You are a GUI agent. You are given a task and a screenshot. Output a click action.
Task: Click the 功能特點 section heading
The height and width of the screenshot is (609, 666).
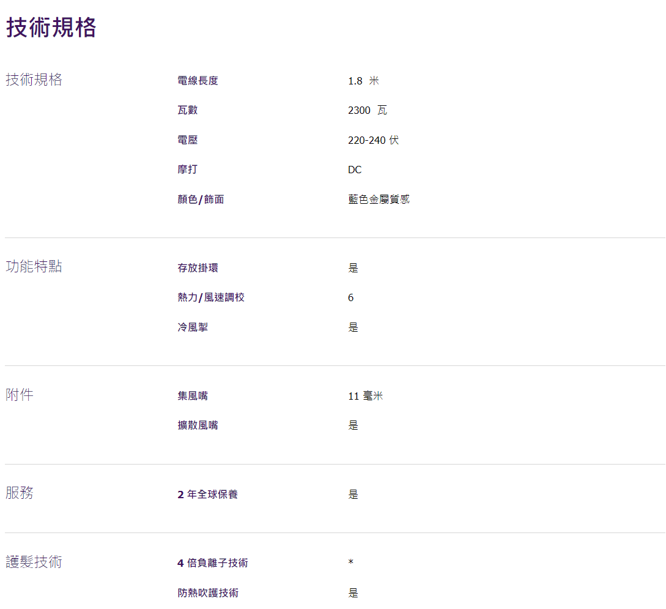click(x=34, y=267)
